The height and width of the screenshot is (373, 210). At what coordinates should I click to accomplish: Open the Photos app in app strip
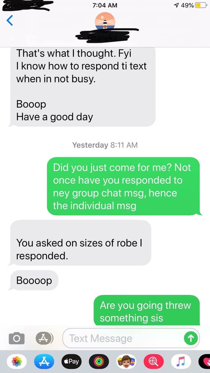(x=16, y=362)
